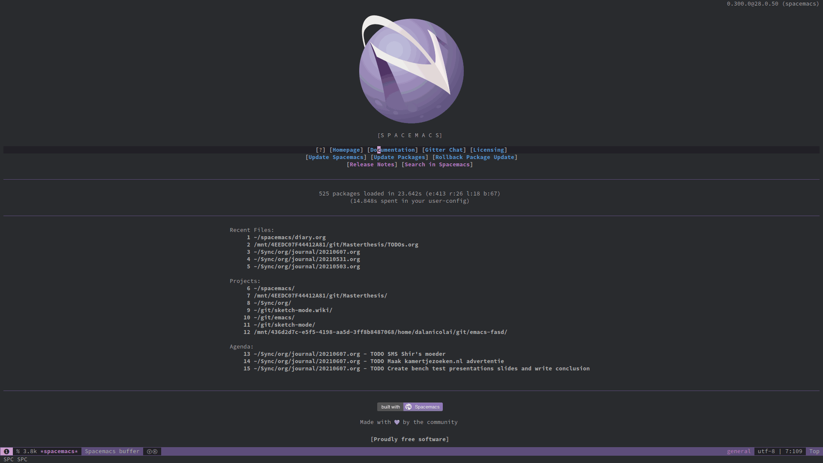Screen dimensions: 823x463
Task: Open recent file Masterthesis/TODOs.org
Action: [336, 245]
